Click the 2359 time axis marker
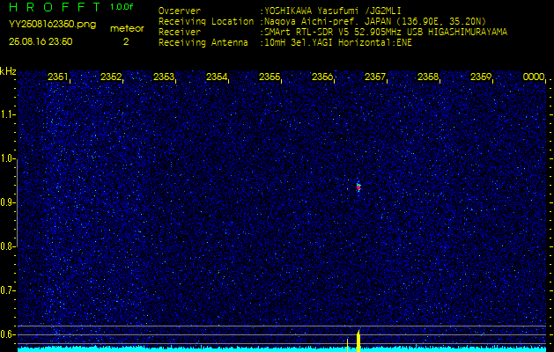This screenshot has width=554, height=352. tap(481, 77)
